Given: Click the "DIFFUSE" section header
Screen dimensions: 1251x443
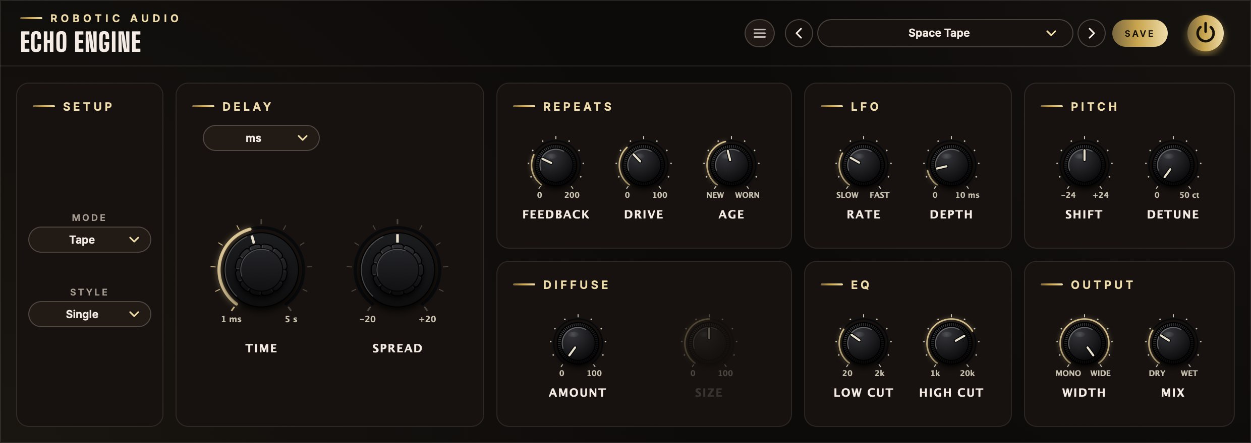Looking at the screenshot, I should [576, 285].
